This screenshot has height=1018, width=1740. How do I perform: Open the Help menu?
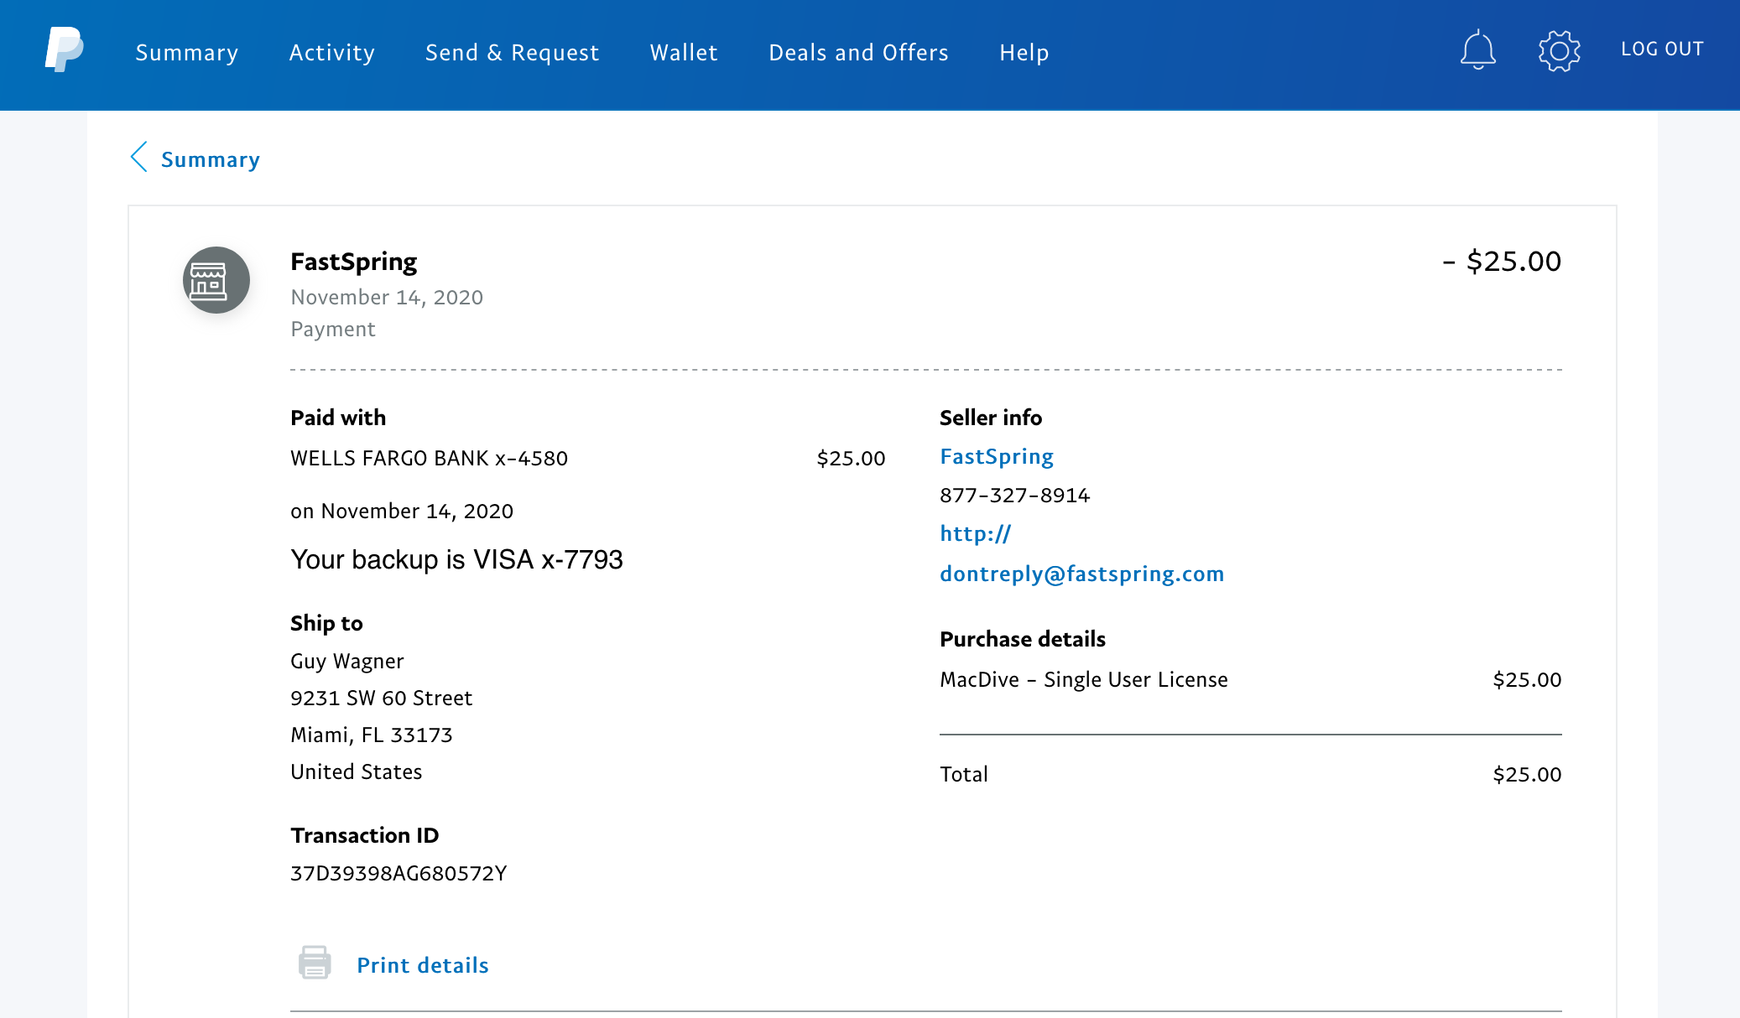click(1024, 53)
